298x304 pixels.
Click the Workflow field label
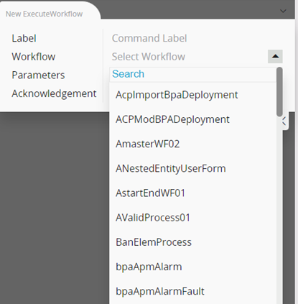[x=34, y=57]
